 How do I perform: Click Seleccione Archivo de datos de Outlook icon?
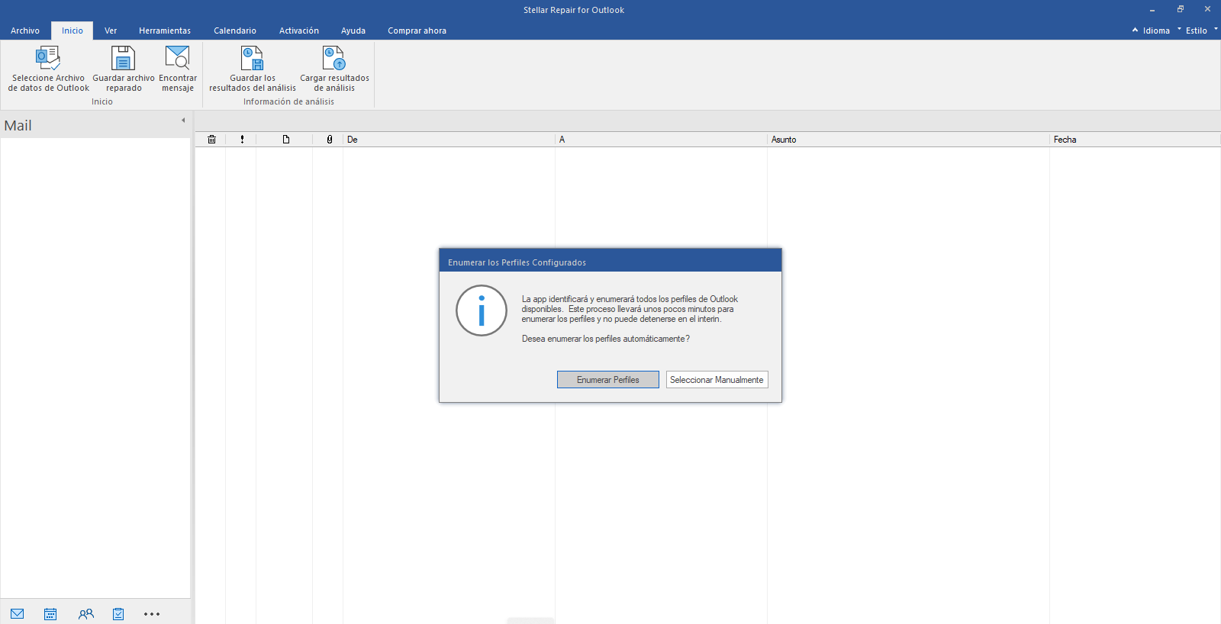[48, 58]
